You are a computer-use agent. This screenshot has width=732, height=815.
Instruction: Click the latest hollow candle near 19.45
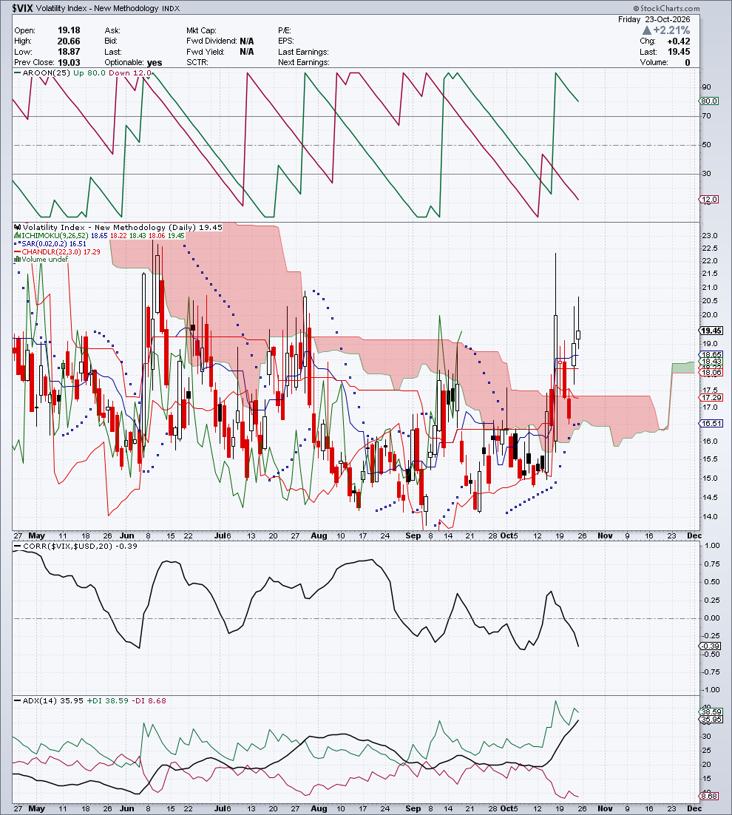click(578, 334)
